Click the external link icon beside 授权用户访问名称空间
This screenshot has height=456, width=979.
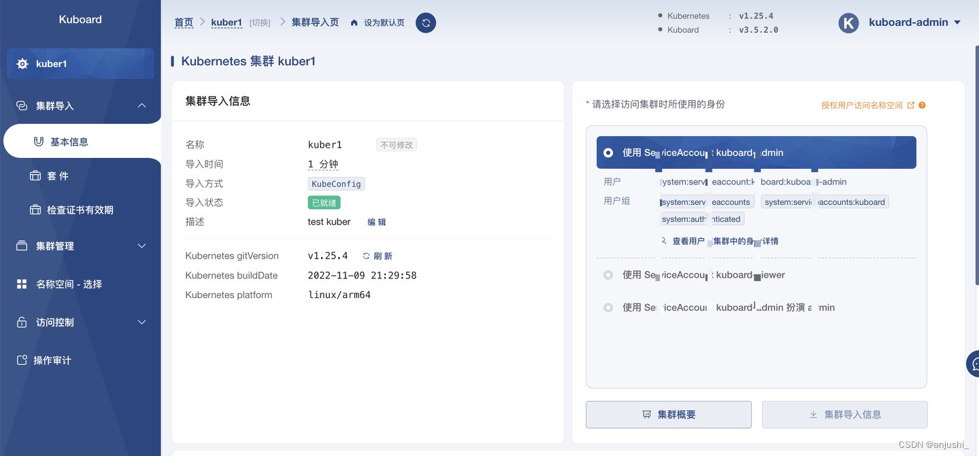pos(911,105)
